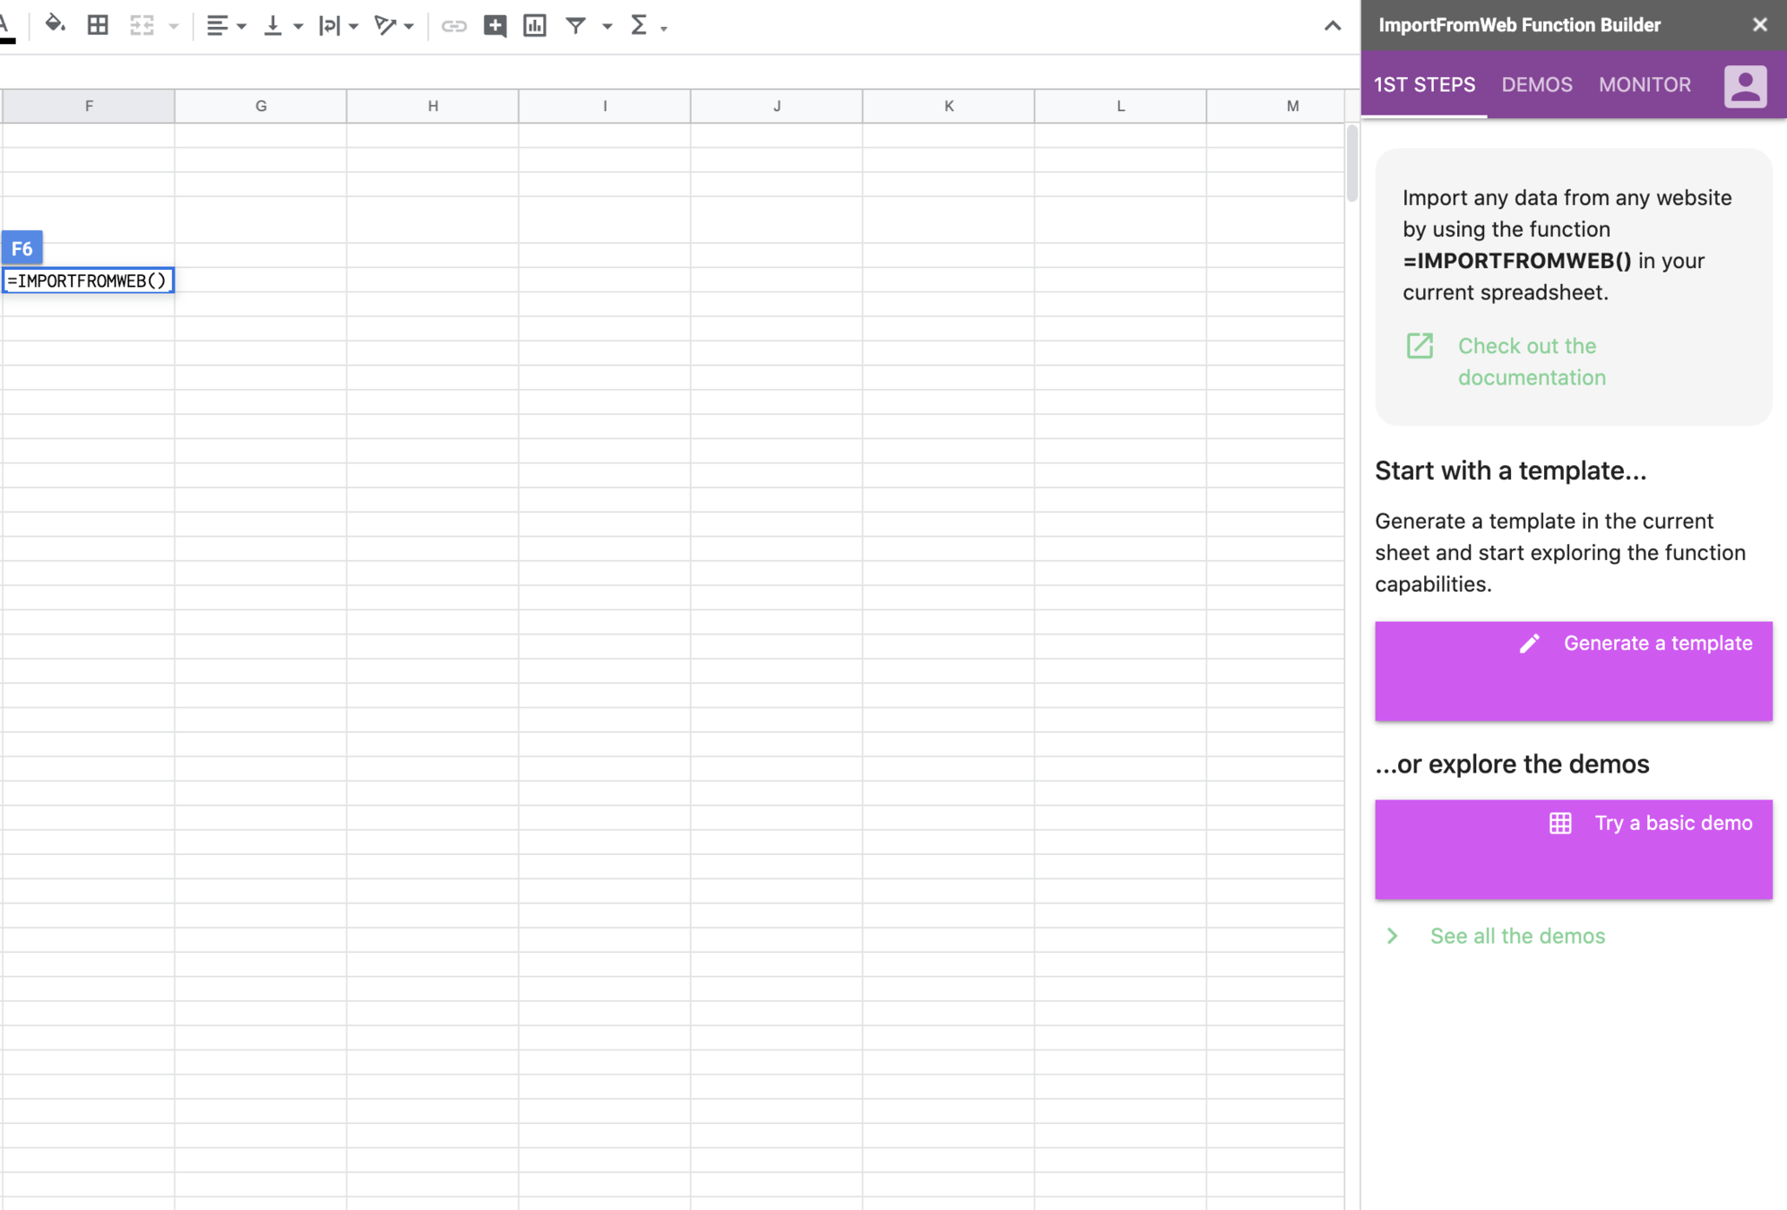1787x1210 pixels.
Task: Insert a comment using the toolbar icon
Action: coord(495,26)
